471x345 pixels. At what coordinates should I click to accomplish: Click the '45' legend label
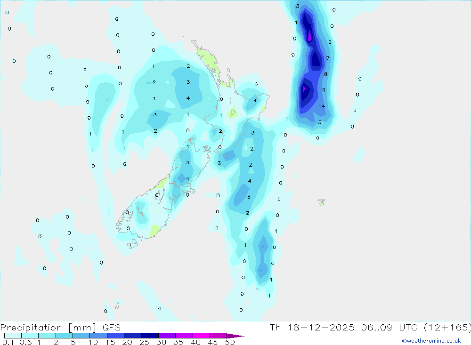tap(213, 342)
